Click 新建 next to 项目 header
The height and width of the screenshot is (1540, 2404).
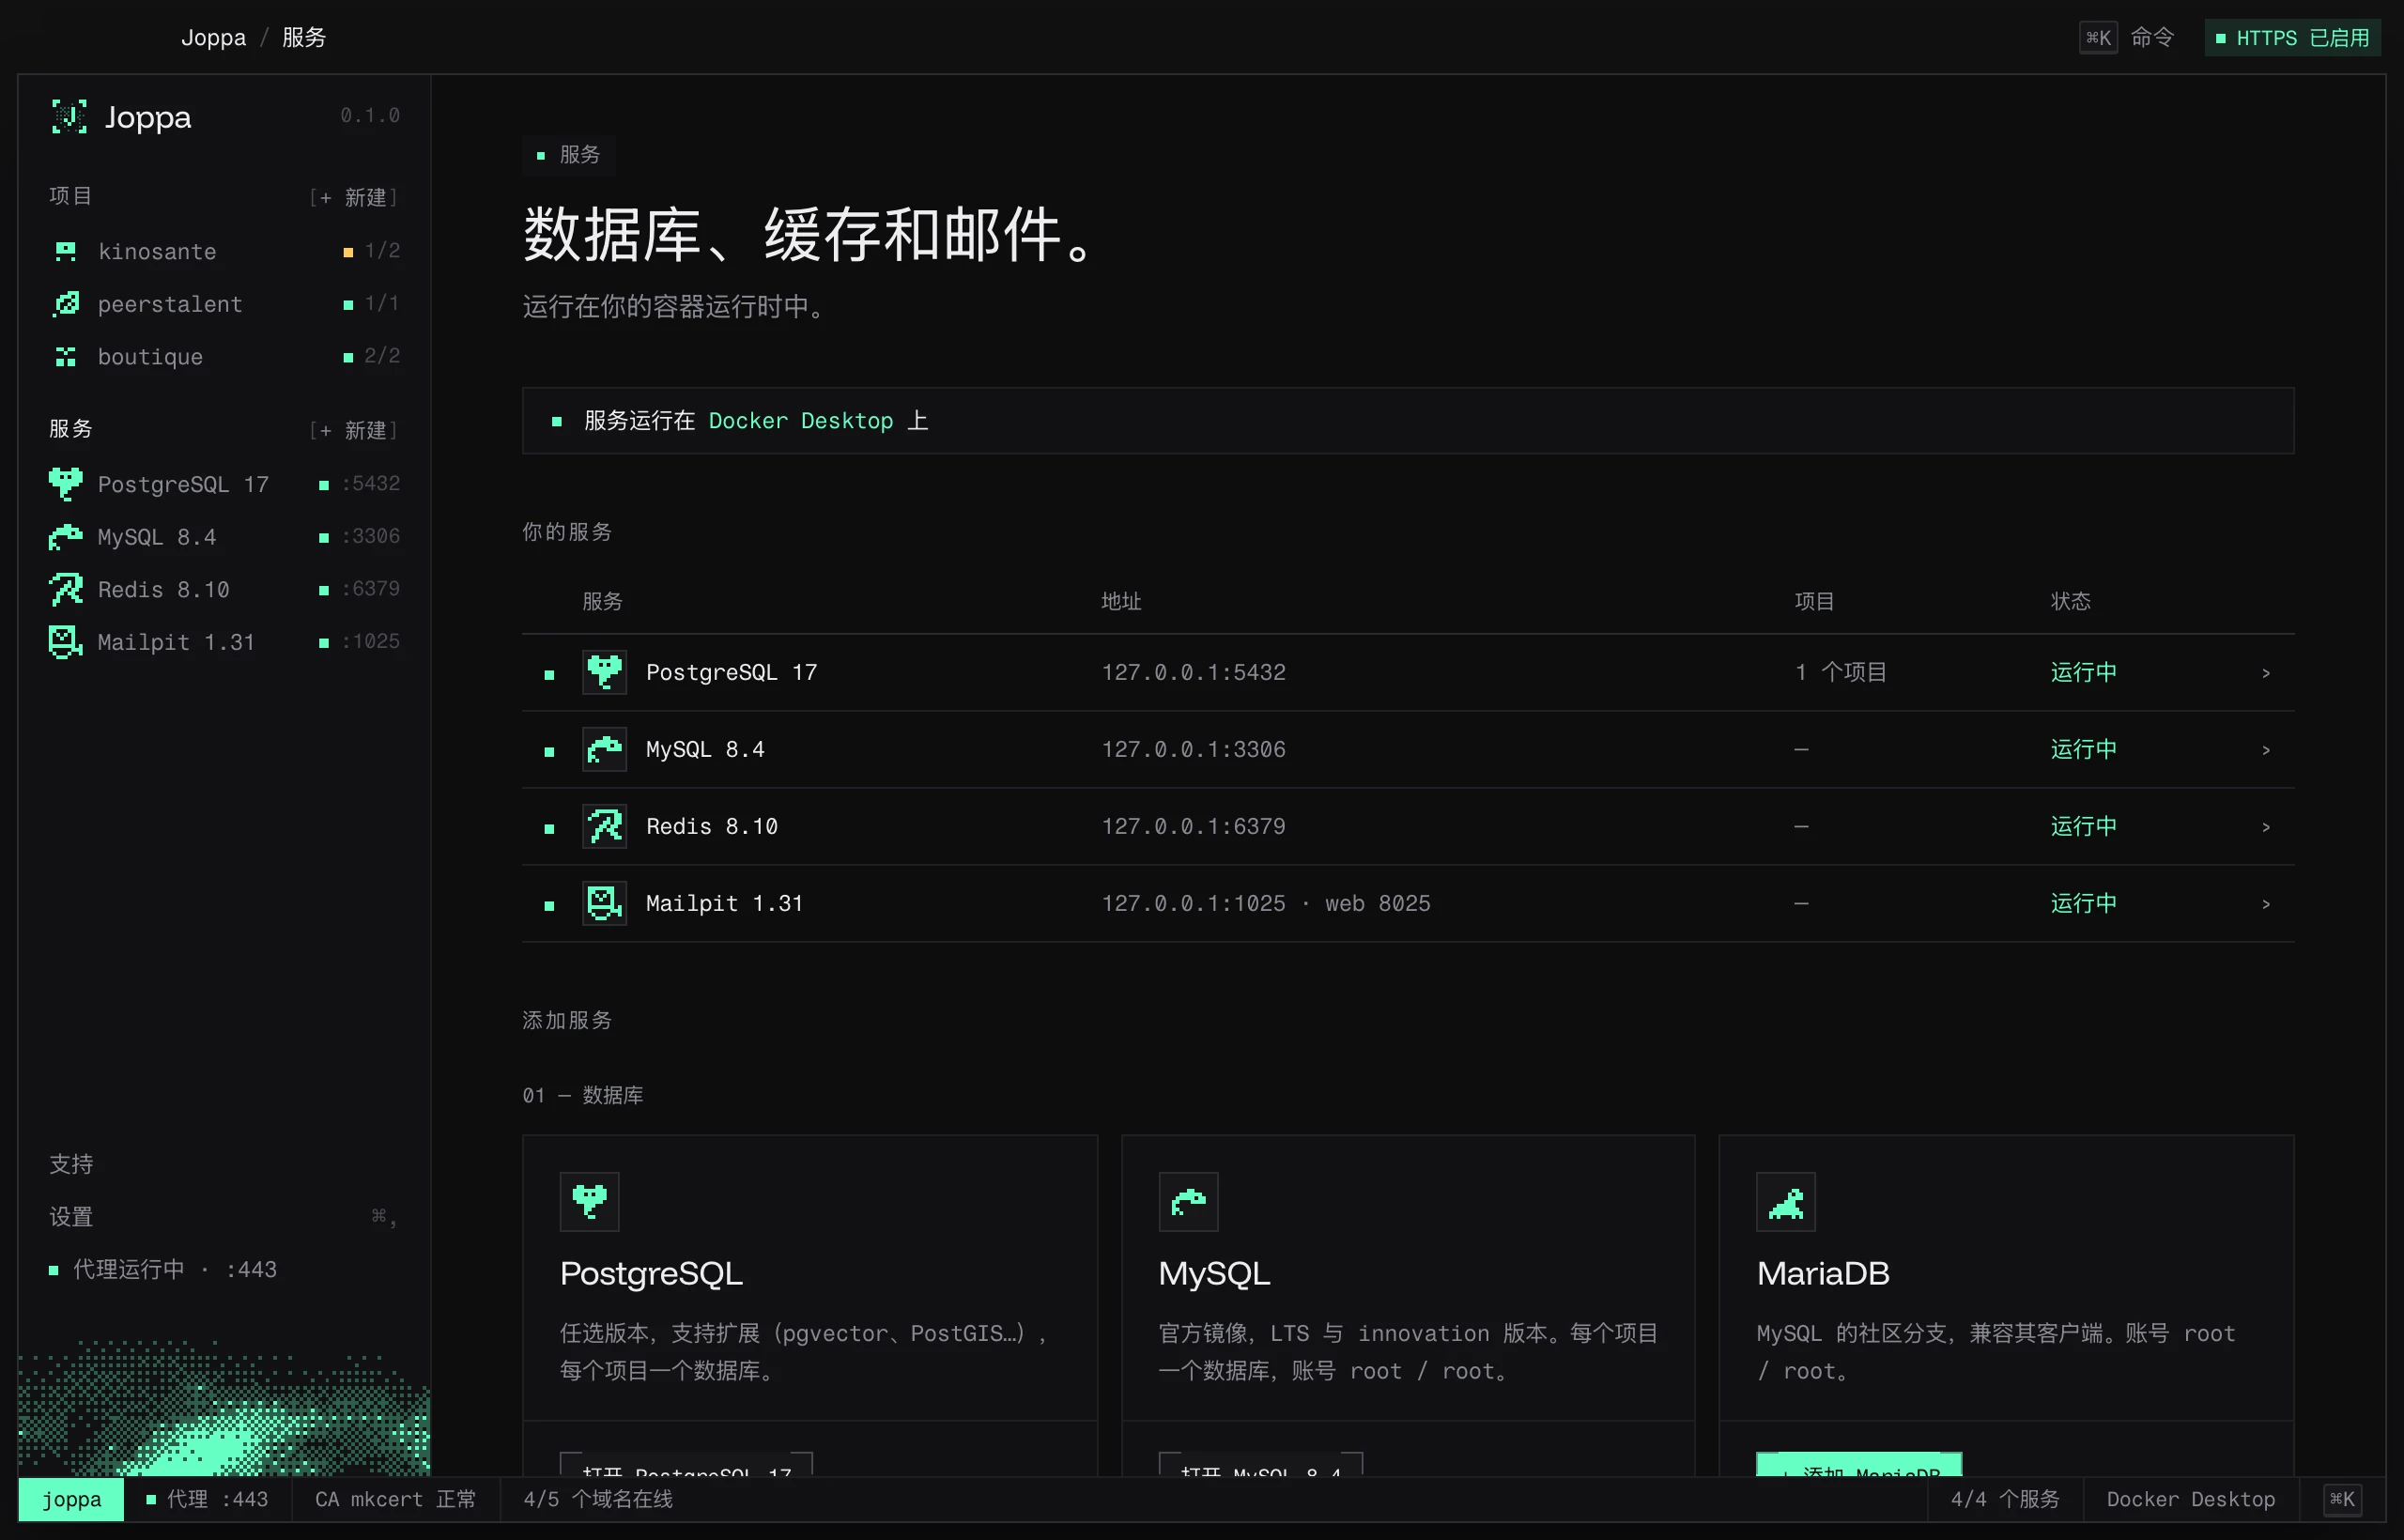(354, 197)
